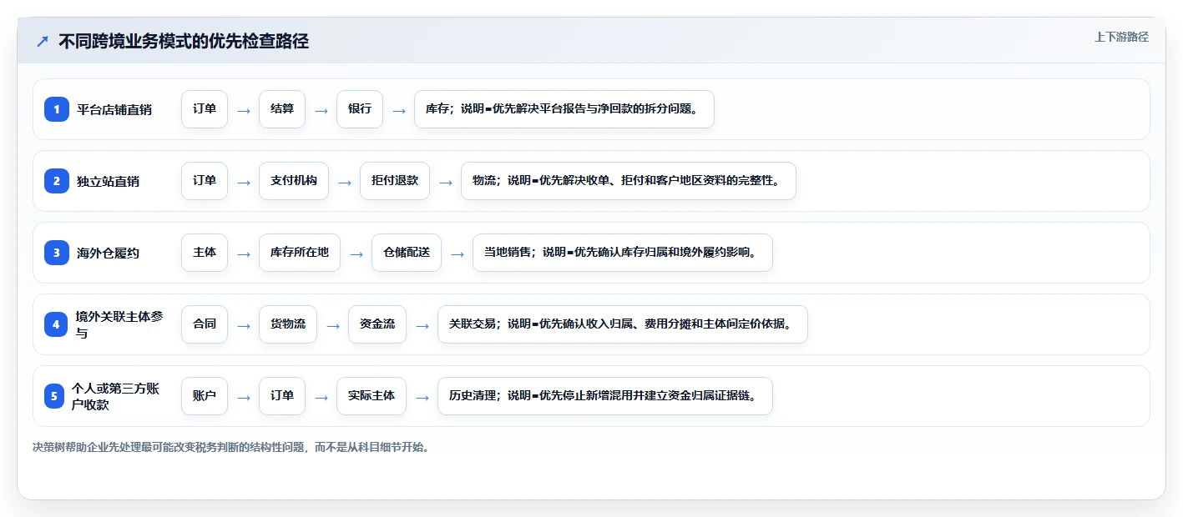Click the 当地销售 explanation about 库存归属
This screenshot has height=517, width=1183.
click(623, 253)
